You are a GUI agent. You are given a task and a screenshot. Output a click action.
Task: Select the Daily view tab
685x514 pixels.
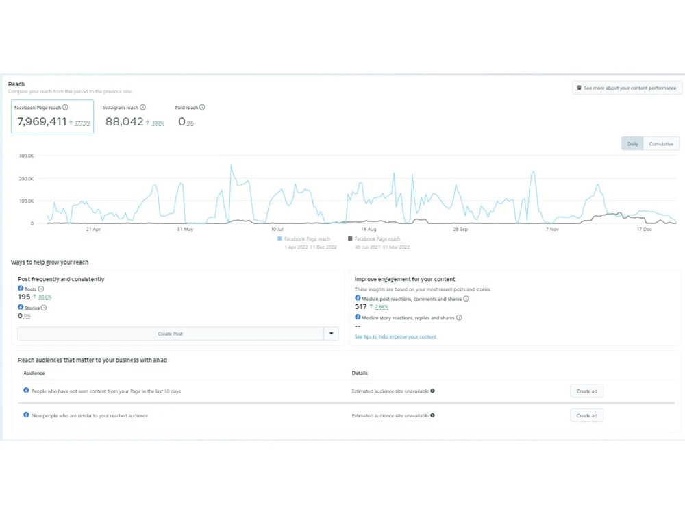click(632, 143)
